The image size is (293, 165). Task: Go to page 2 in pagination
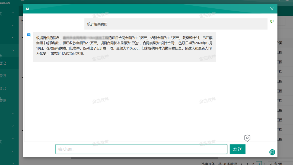tap(253, 164)
